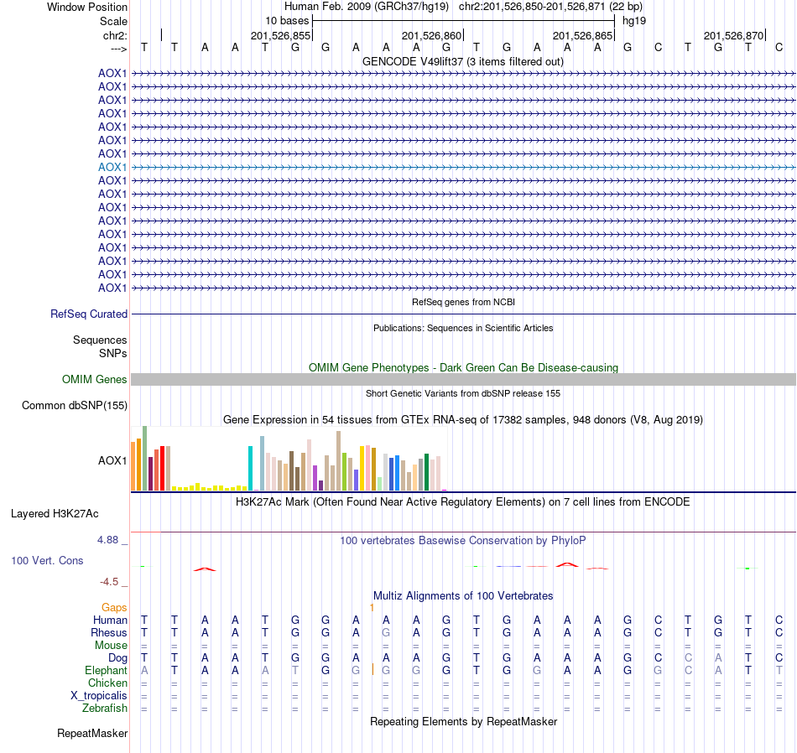Click the RefSeq Curated intron line
Image resolution: width=797 pixels, height=753 pixels.
click(464, 314)
